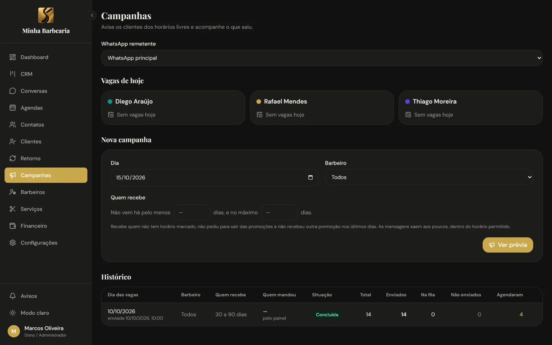
Task: Click the Financeiro wallet icon
Action: pos(13,226)
